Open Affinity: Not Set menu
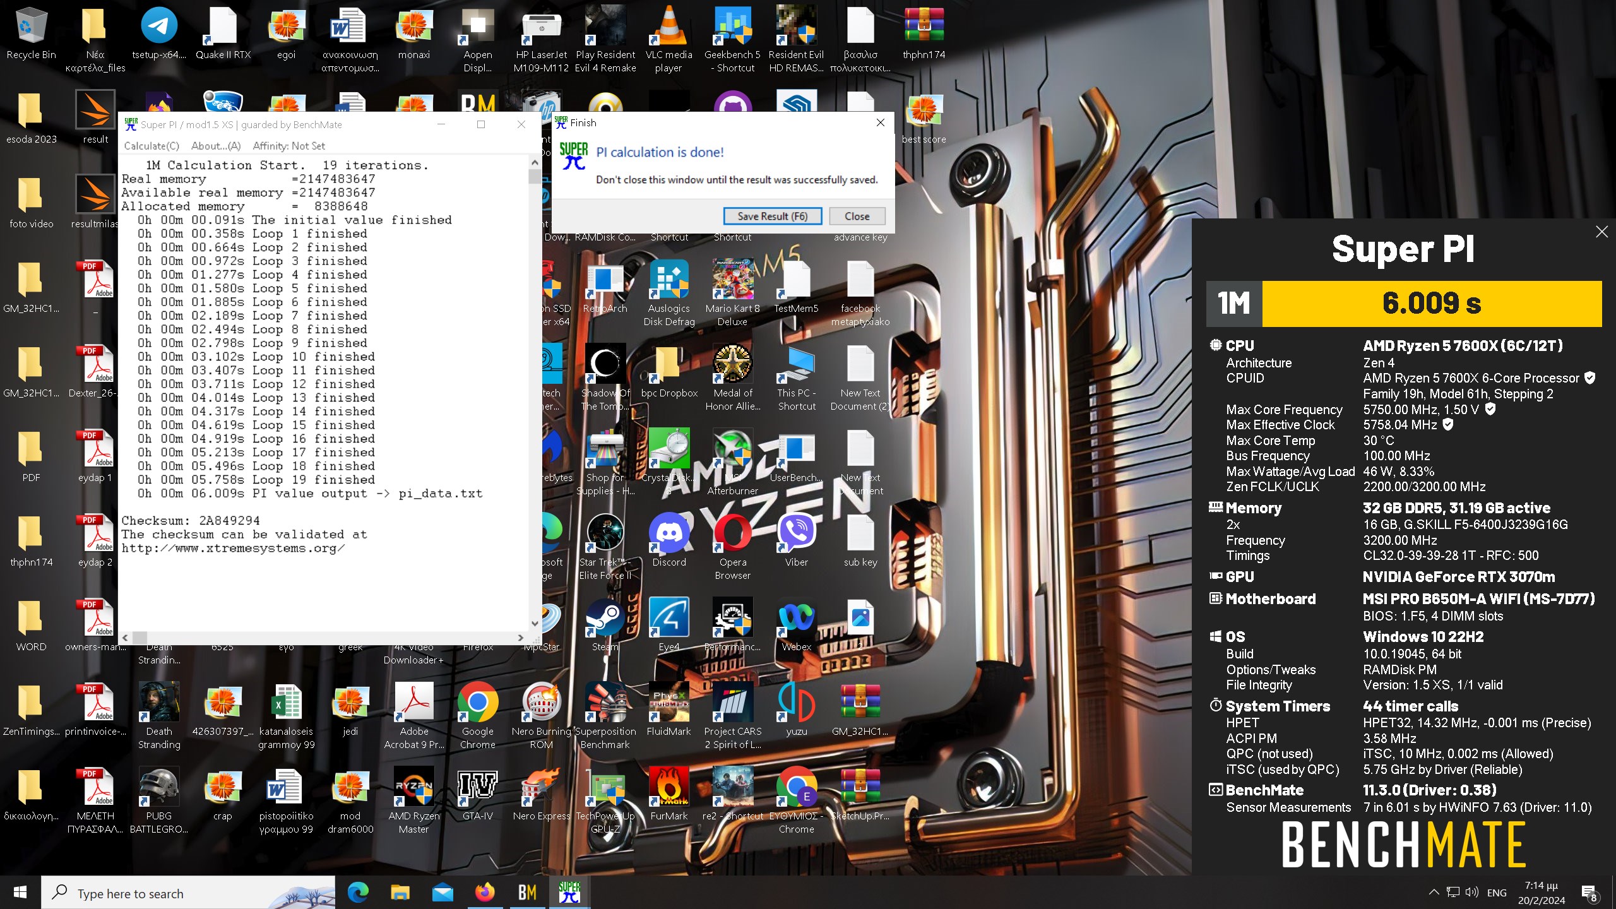Viewport: 1616px width, 909px height. (x=288, y=146)
